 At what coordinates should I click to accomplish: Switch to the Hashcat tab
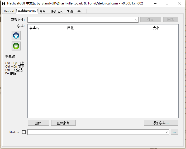coord(9,11)
